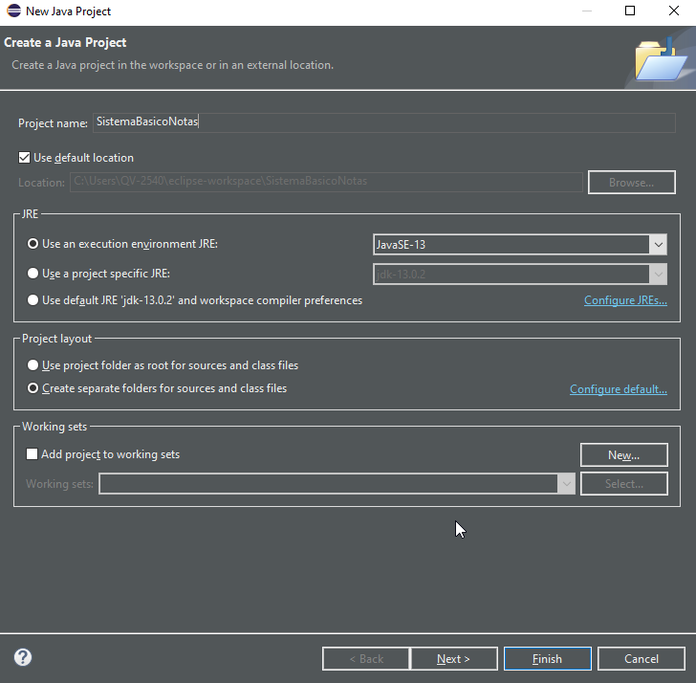Screen dimensions: 696x683
Task: Enable Add project to working sets
Action: click(33, 454)
